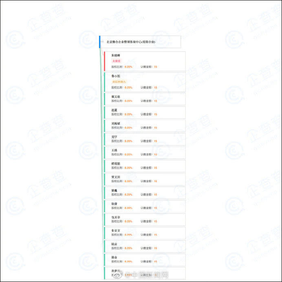Screen dimensions: 282x282
Task: Select the 朱亚文 shareholder card
Action: [145, 233]
